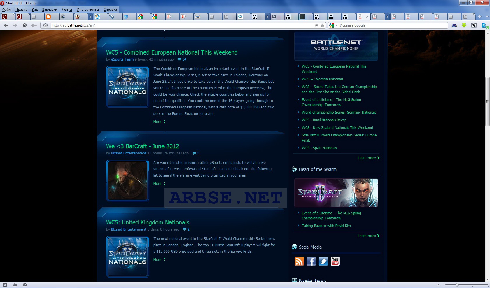Open the Файл menu
This screenshot has width=490, height=288.
6,10
